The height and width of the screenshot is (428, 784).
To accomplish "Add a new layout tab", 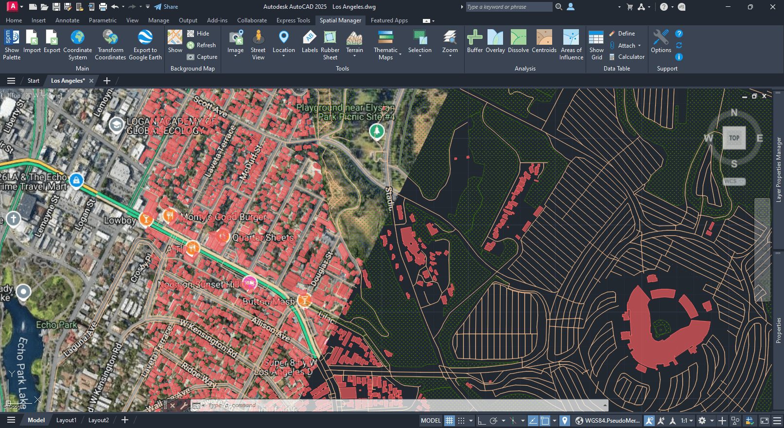I will coord(125,420).
